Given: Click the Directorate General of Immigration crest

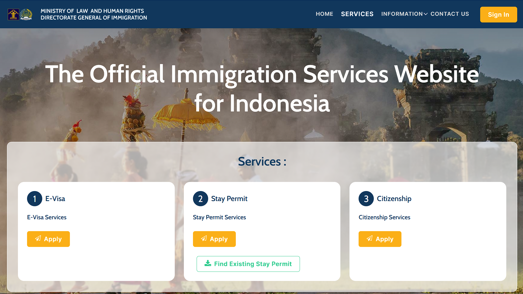Looking at the screenshot, I should (26, 14).
